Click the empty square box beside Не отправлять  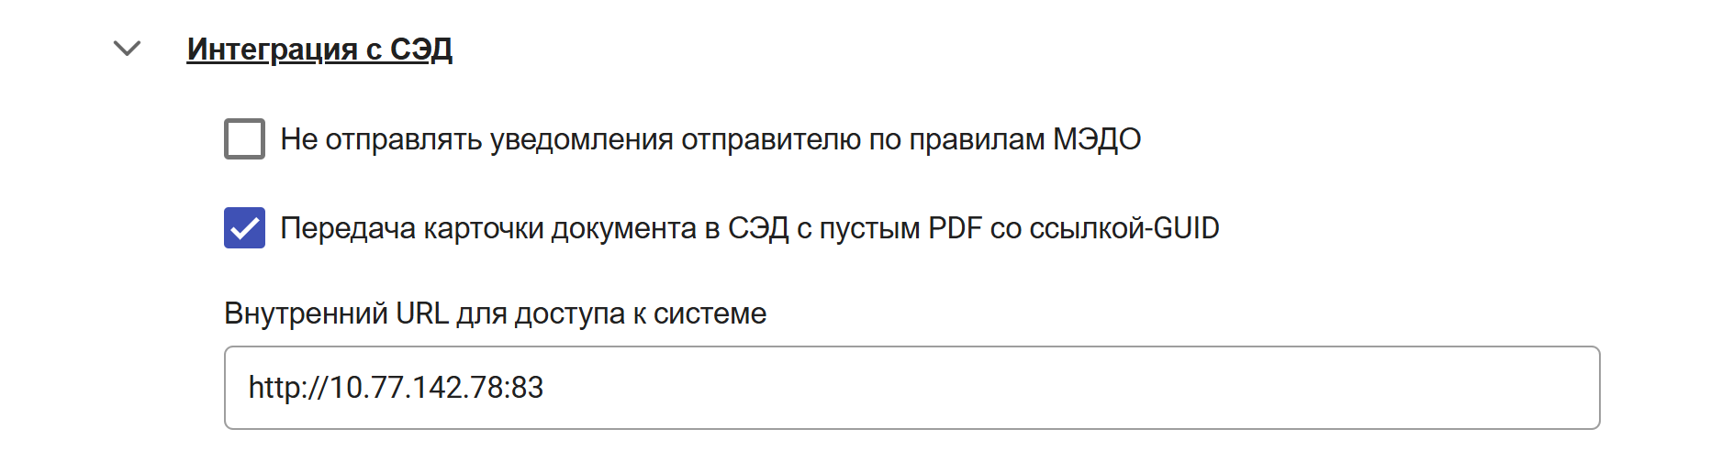[x=244, y=139]
